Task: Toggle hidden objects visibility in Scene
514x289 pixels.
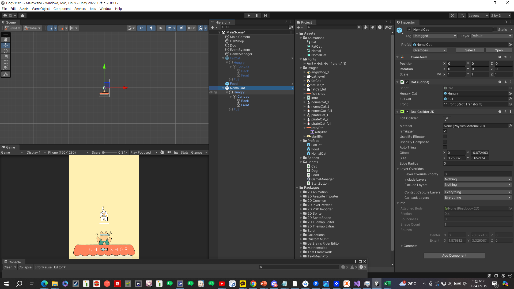Action: click(x=182, y=28)
